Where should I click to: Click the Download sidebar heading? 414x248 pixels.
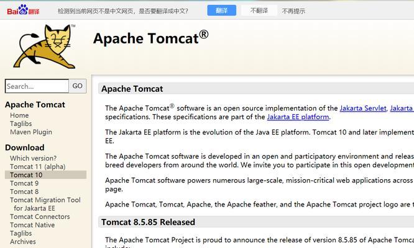click(x=25, y=148)
